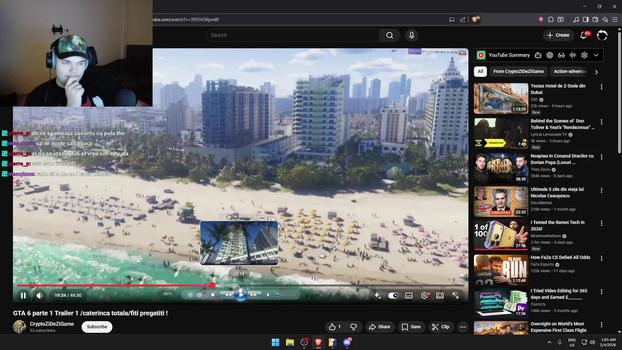The height and width of the screenshot is (350, 622).
Task: Mute the YouTube player volume
Action: (39, 295)
